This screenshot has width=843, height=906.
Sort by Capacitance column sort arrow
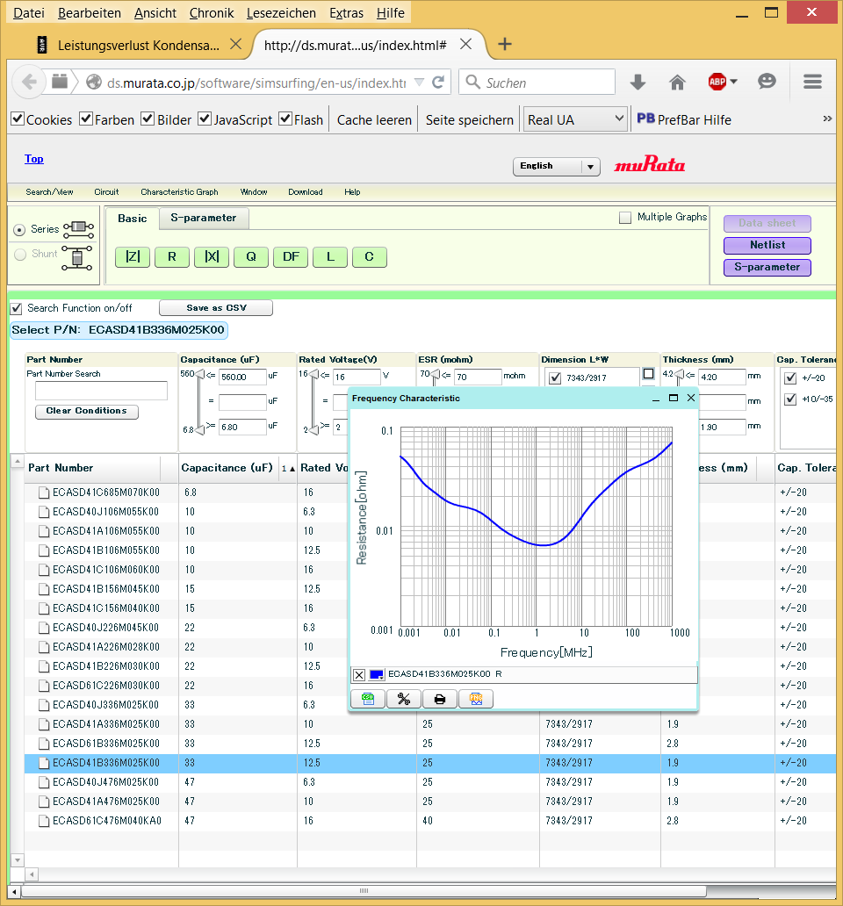[288, 469]
